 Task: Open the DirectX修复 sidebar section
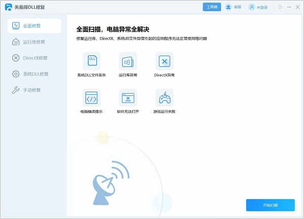click(34, 58)
